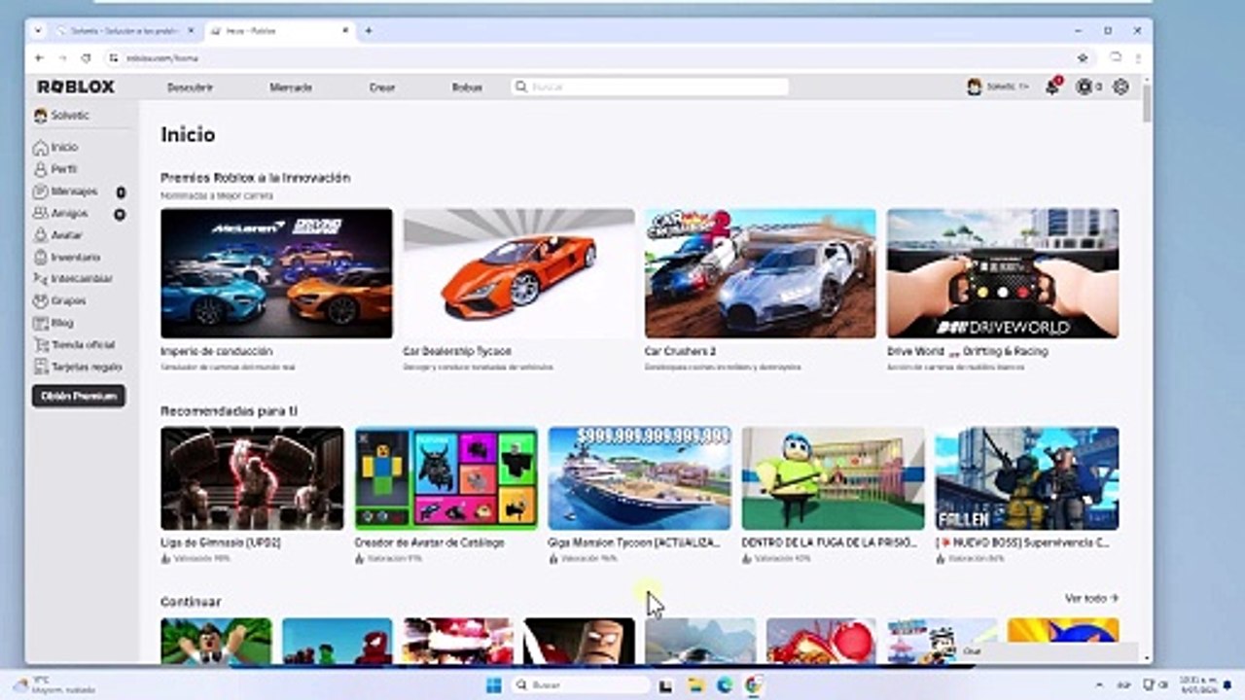Open Microsoft Edge from the taskbar
Image resolution: width=1245 pixels, height=700 pixels.
725,685
